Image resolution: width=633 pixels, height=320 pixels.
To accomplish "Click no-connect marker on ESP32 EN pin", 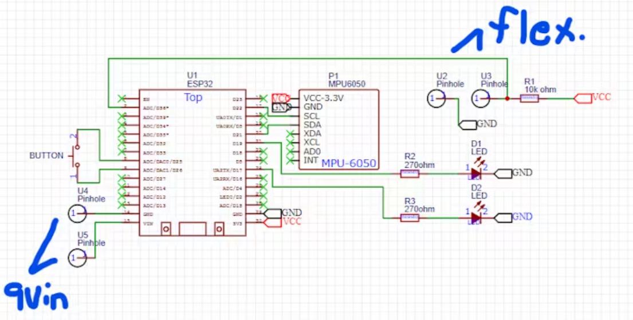I will (121, 98).
